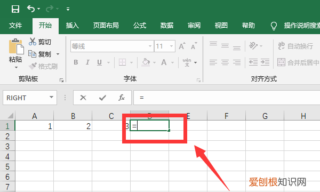Screen dimensions: 320x192
Task: Open the font size 11 dropdown
Action: pyautogui.click(x=171, y=46)
